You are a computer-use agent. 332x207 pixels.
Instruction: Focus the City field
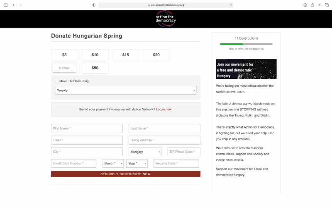pos(87,152)
